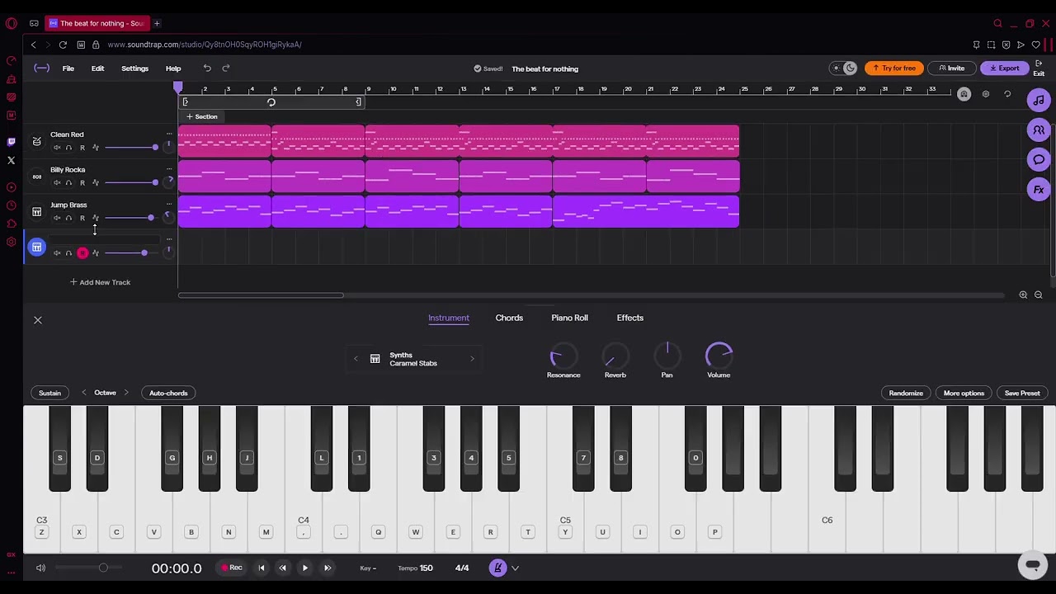Switch to the Piano Roll tab
The width and height of the screenshot is (1056, 594).
point(569,318)
